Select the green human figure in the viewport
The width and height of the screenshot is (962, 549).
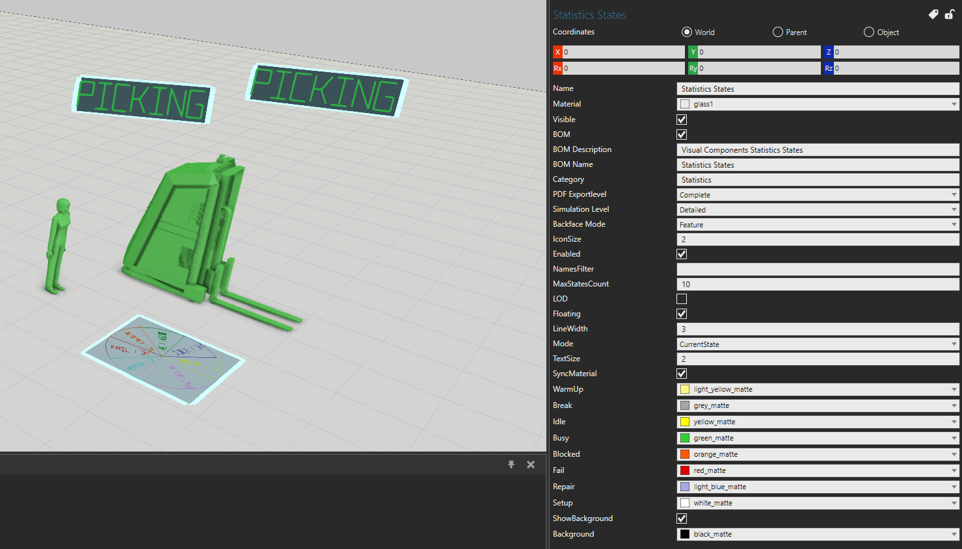click(x=59, y=247)
